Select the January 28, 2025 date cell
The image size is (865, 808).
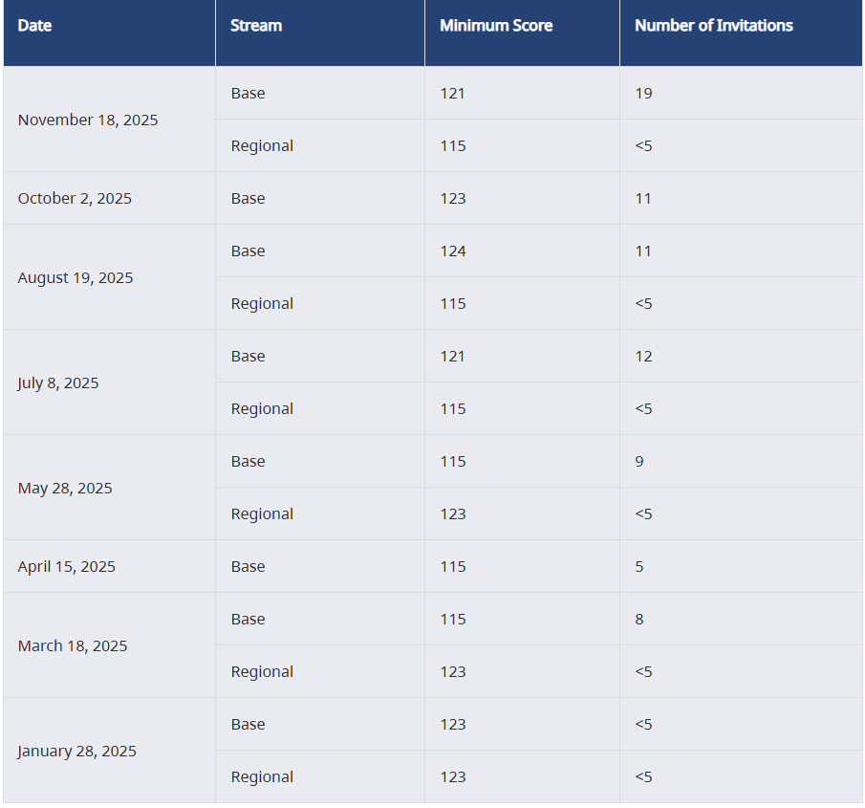coord(76,752)
